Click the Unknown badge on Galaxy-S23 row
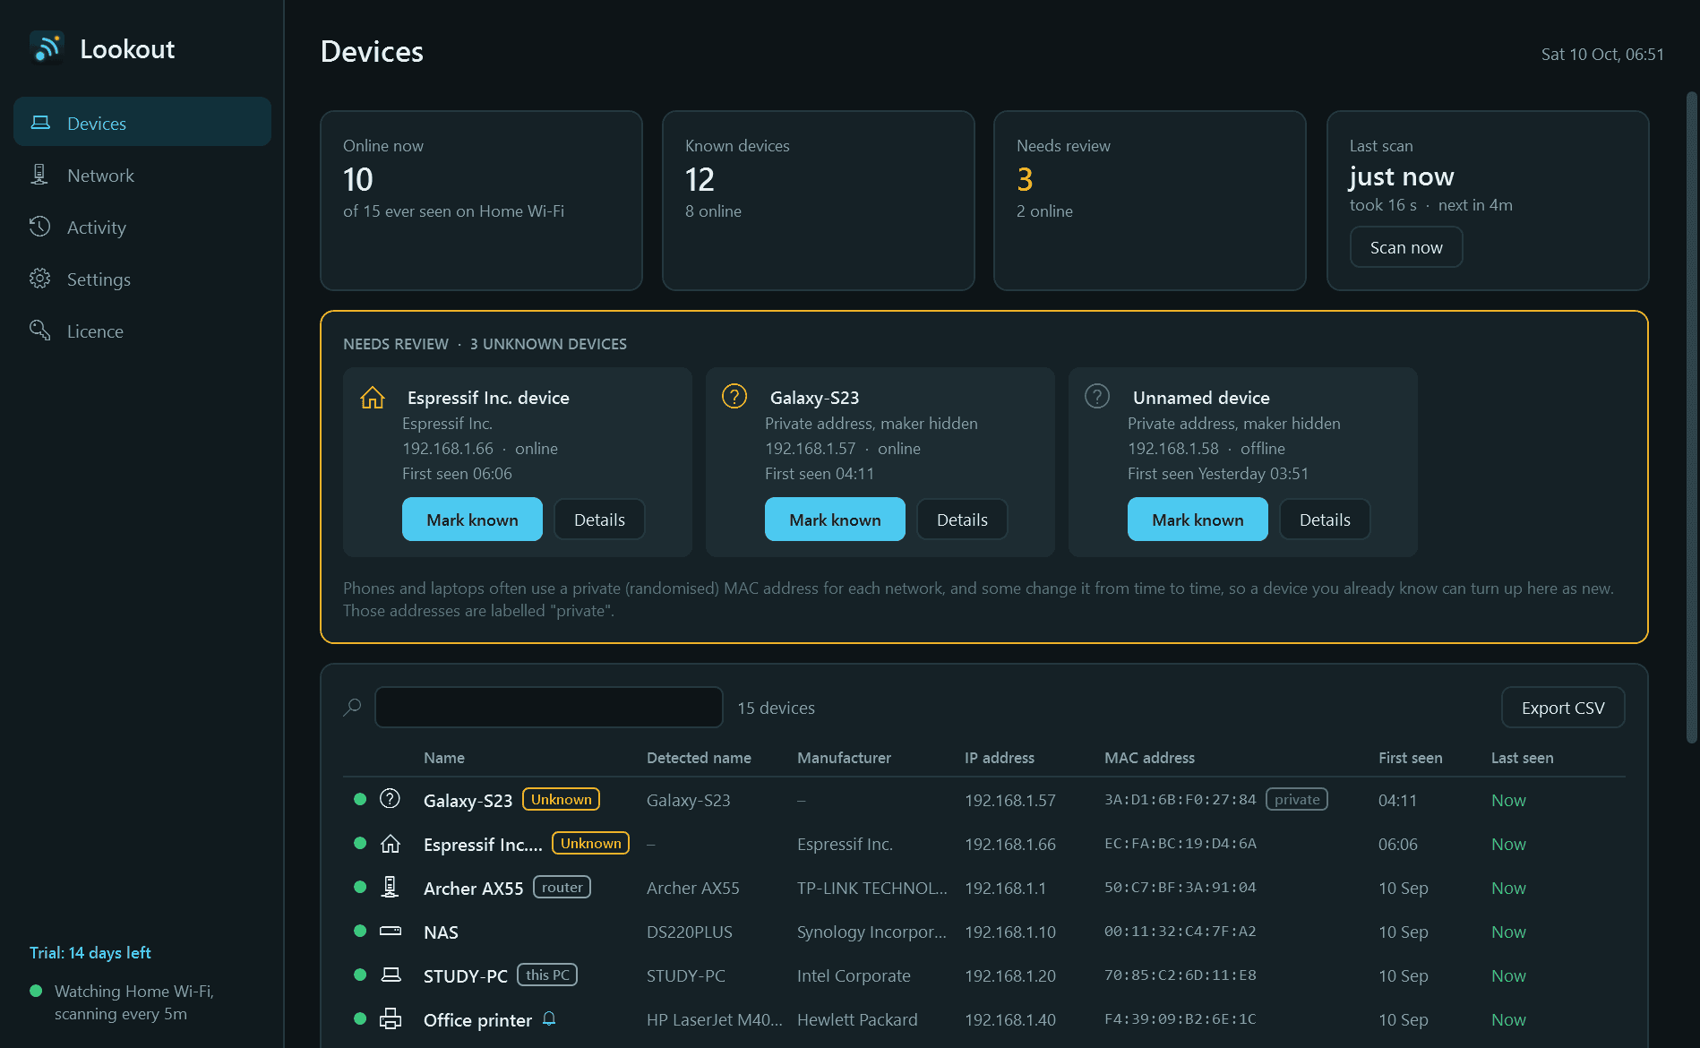Screen dimensions: 1700x1048 [562, 799]
